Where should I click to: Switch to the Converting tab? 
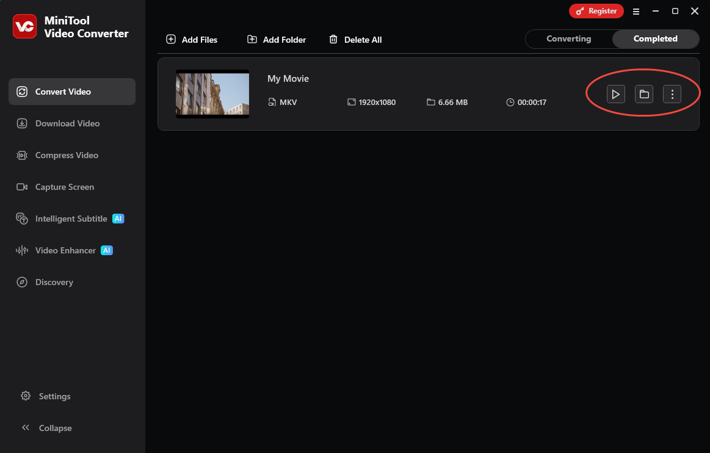pos(569,39)
